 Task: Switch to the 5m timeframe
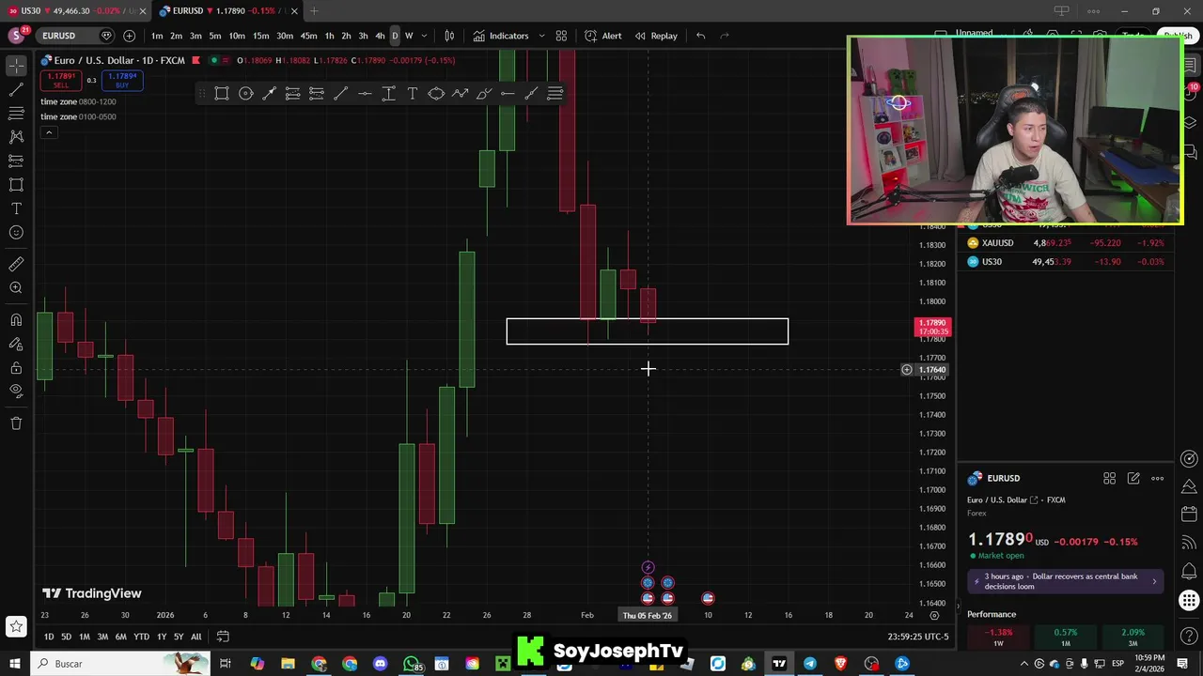click(215, 36)
